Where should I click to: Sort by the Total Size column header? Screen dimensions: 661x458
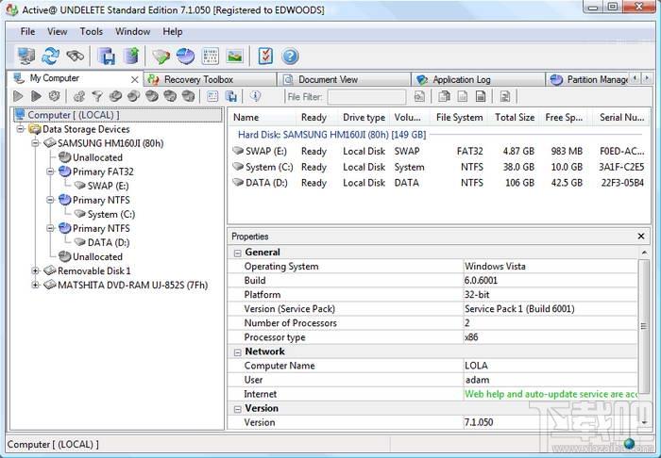pos(515,118)
